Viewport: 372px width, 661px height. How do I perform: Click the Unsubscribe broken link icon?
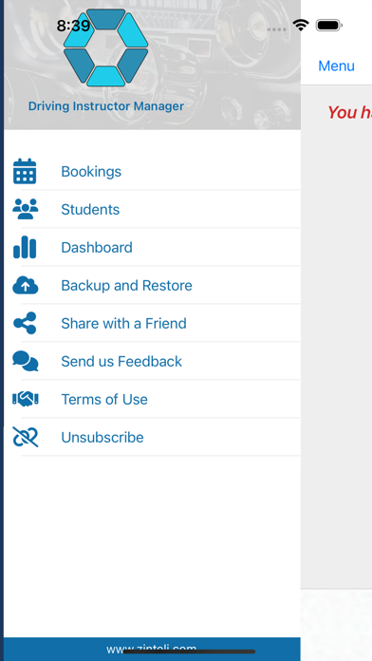coord(26,437)
